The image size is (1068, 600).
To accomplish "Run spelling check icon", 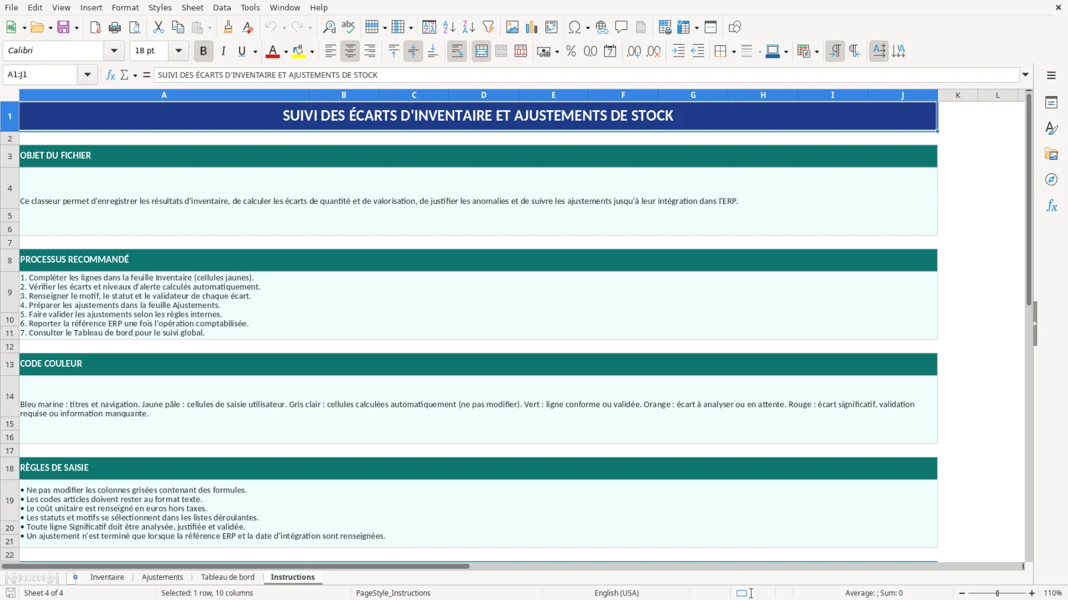I will [348, 27].
